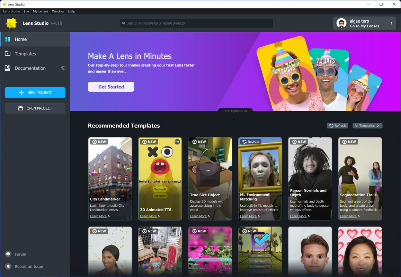Click the Recommended Templates heading
This screenshot has height=277, width=401.
coord(124,126)
